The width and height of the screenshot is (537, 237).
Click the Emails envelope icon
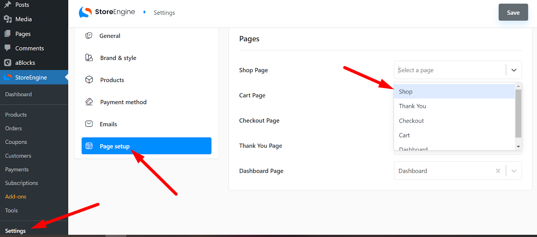click(89, 124)
